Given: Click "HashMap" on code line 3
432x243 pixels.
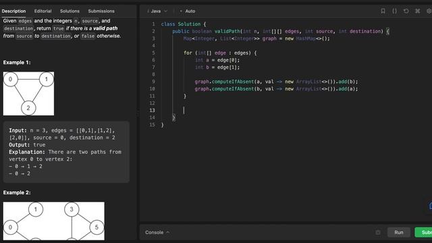Looking at the screenshot, I should (306, 38).
